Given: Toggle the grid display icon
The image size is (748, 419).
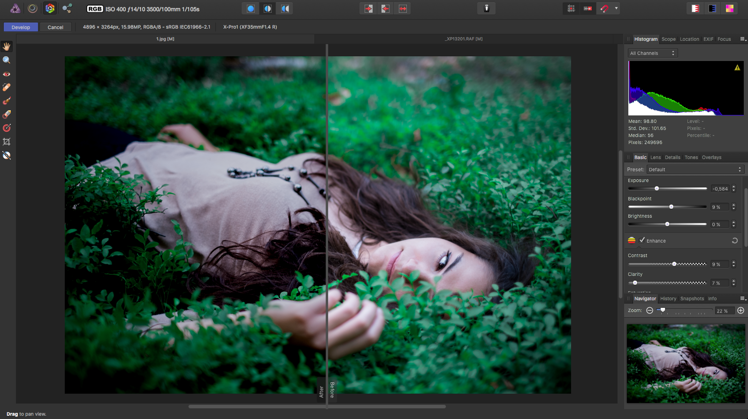Looking at the screenshot, I should [x=571, y=8].
